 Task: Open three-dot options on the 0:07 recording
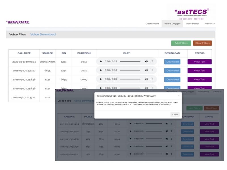point(171,154)
